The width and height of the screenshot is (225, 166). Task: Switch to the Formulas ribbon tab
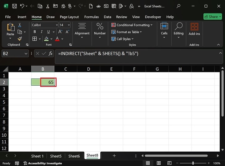[x=91, y=17]
